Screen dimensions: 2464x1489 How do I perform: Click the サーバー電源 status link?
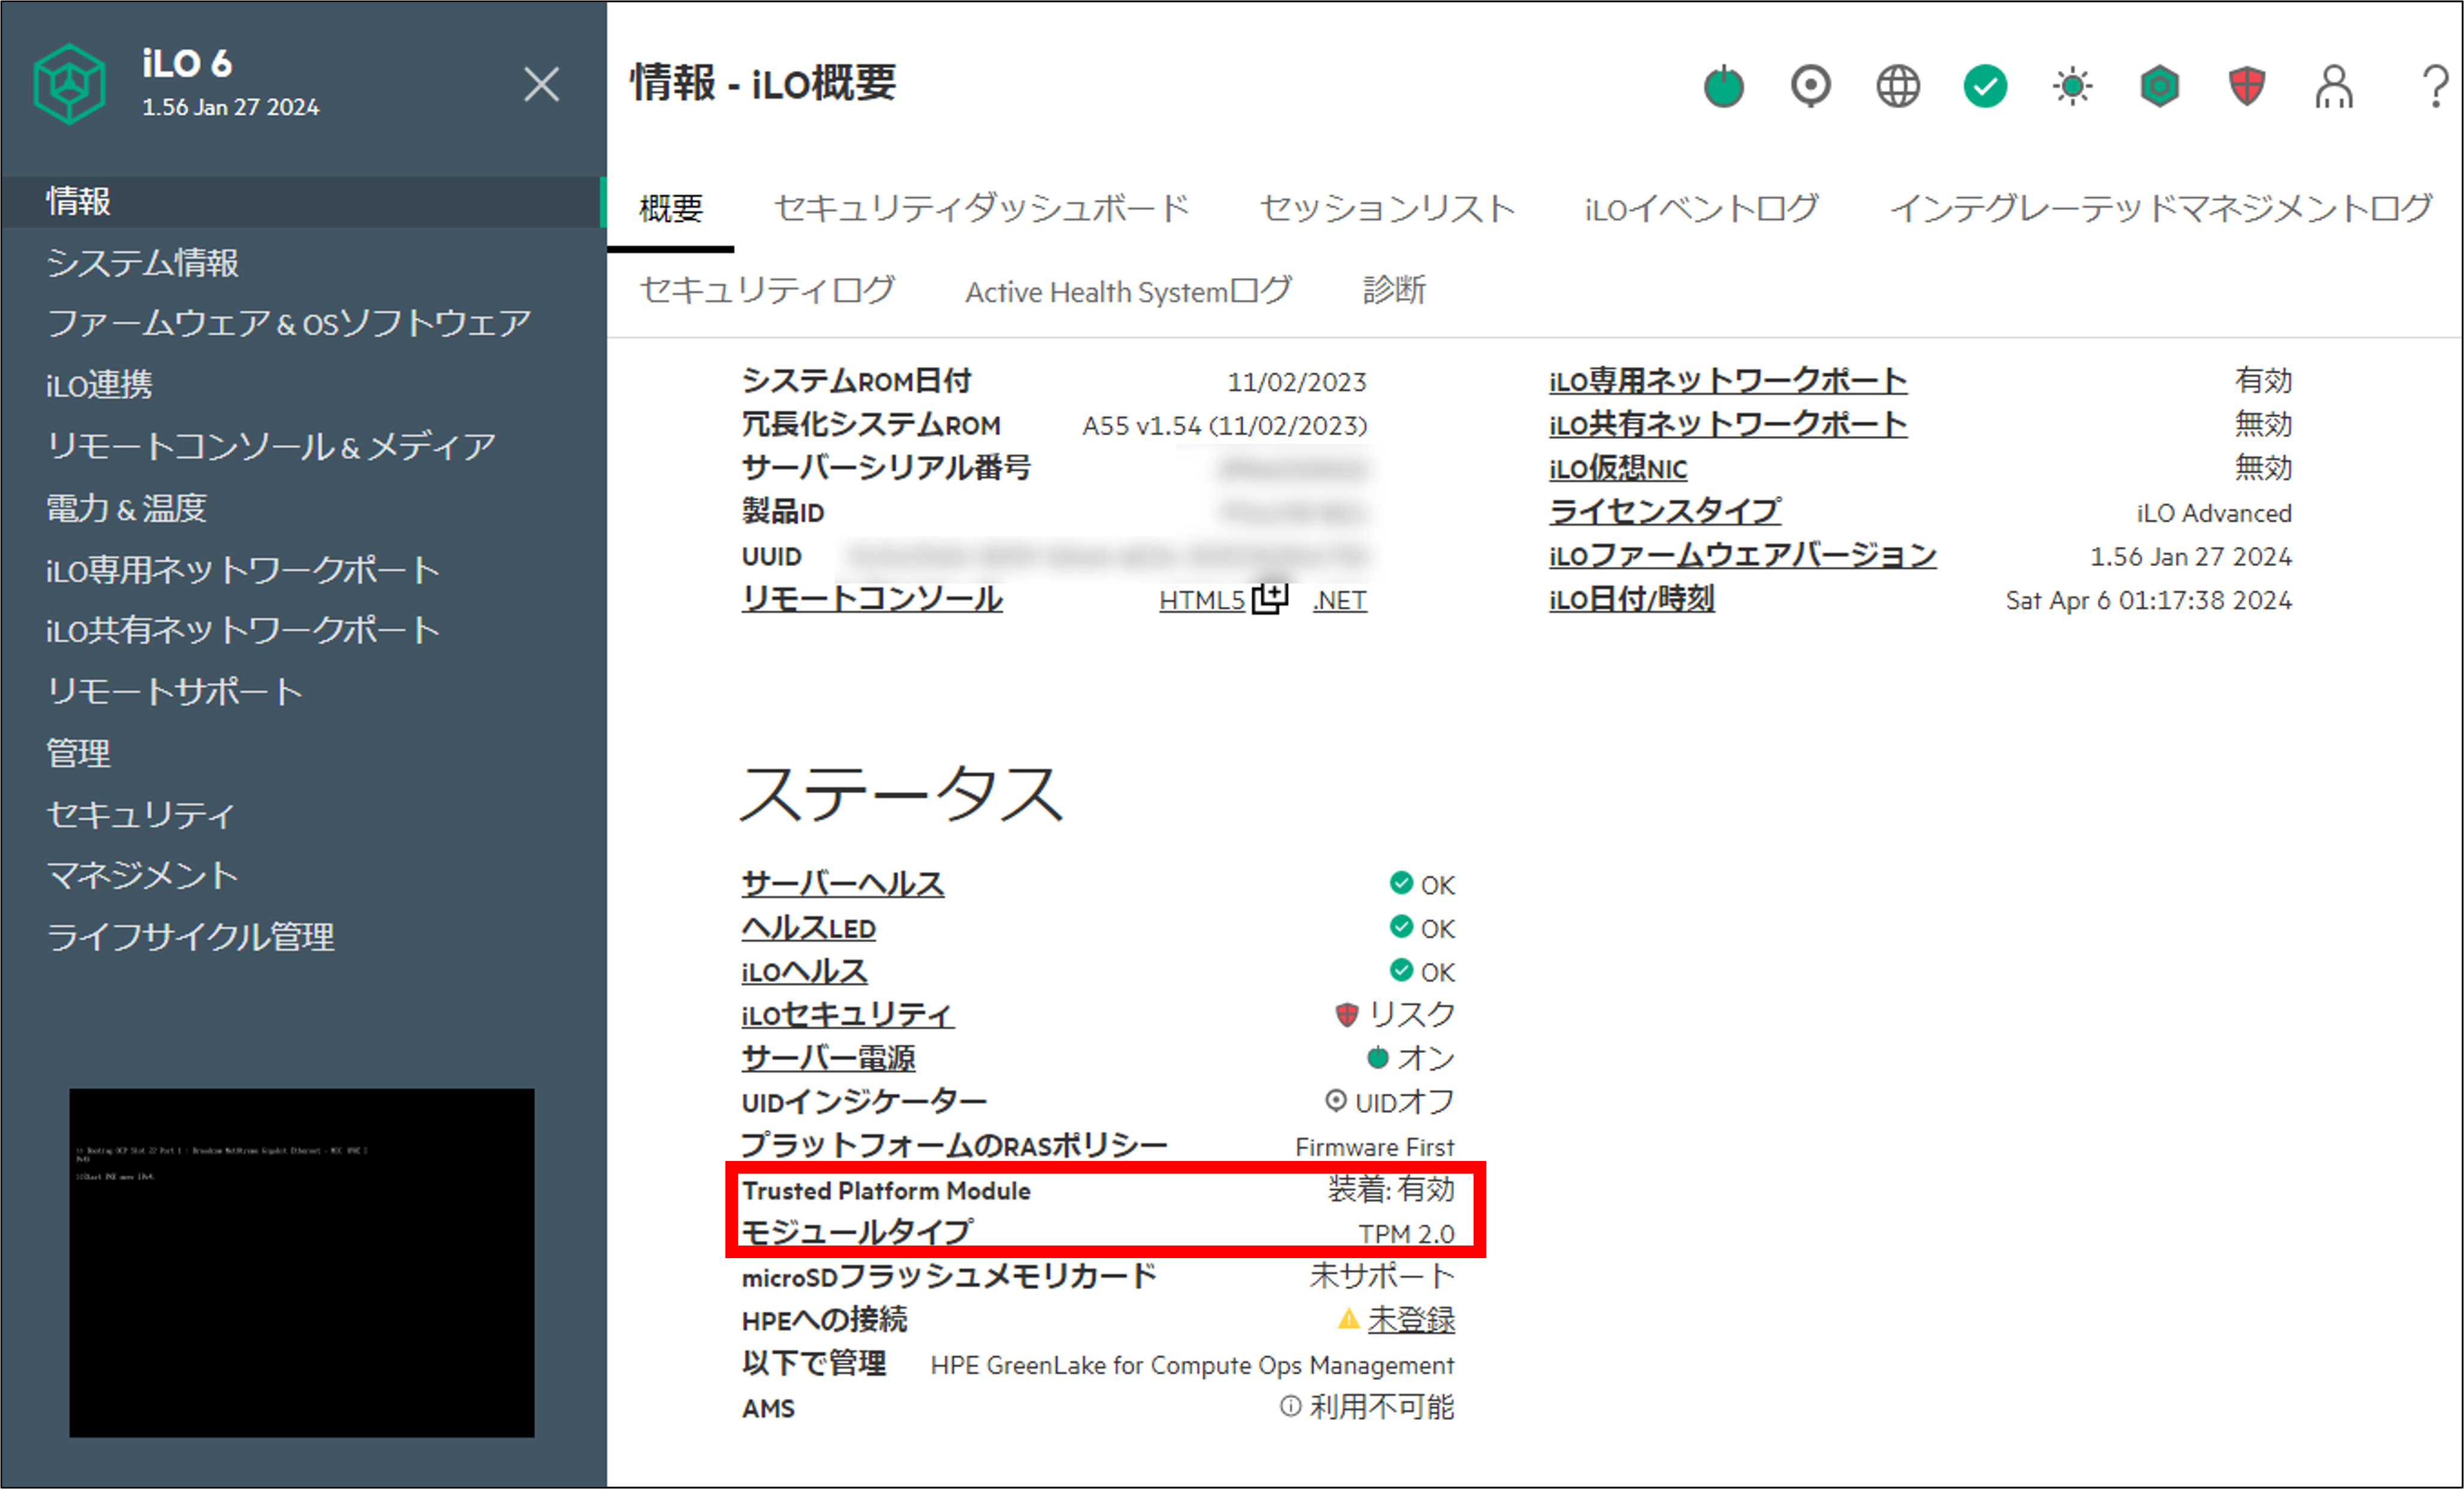click(x=829, y=1059)
